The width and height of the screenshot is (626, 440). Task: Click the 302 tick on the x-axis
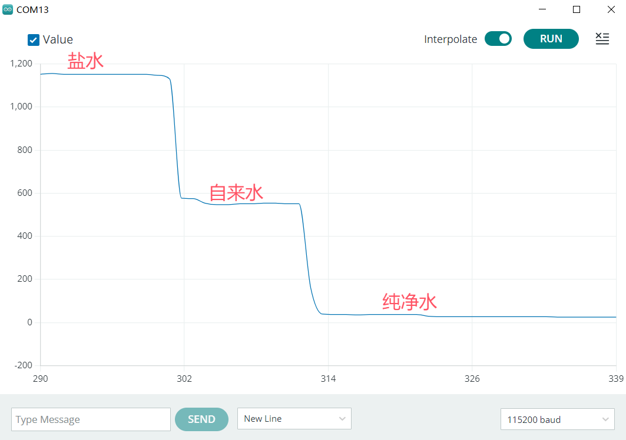[x=184, y=378]
